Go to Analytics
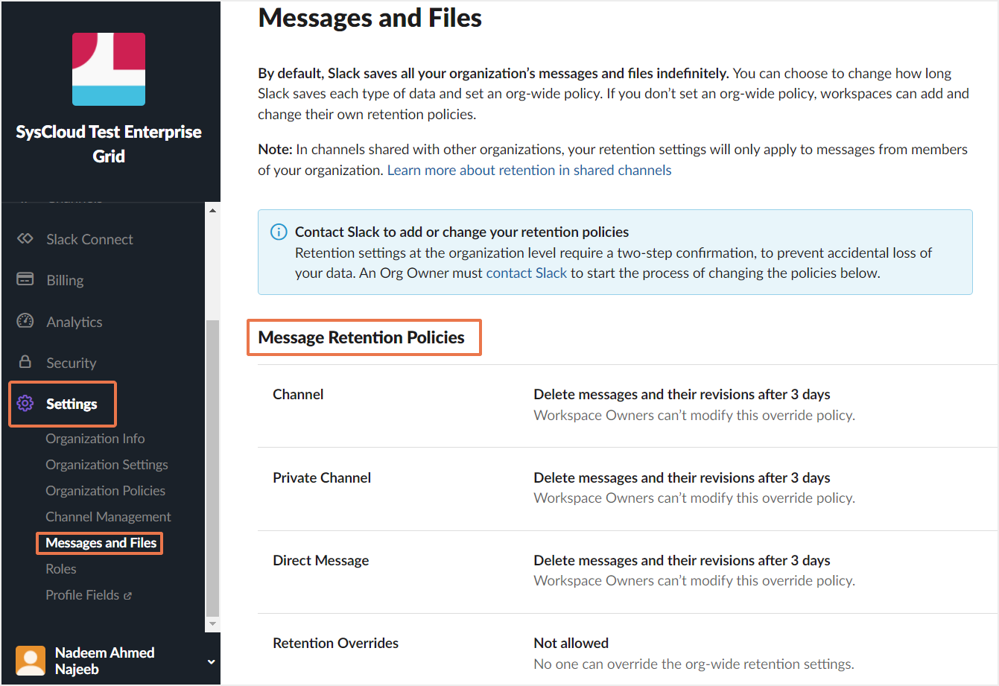 click(74, 322)
